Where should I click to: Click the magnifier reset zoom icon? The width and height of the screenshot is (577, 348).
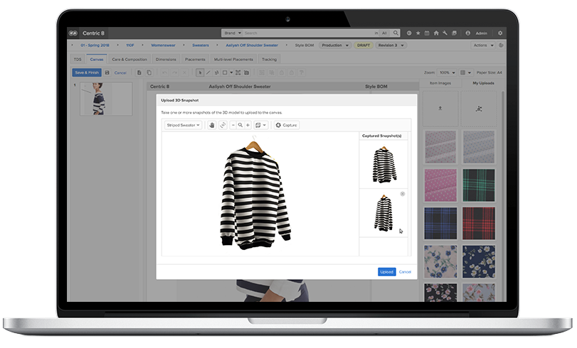[240, 125]
